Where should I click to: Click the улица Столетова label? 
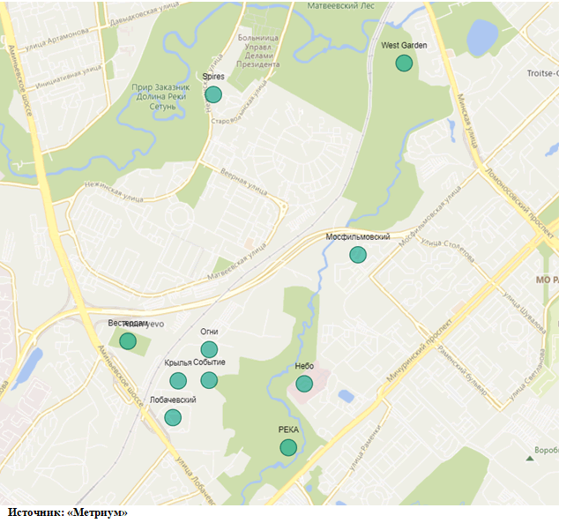click(x=448, y=250)
